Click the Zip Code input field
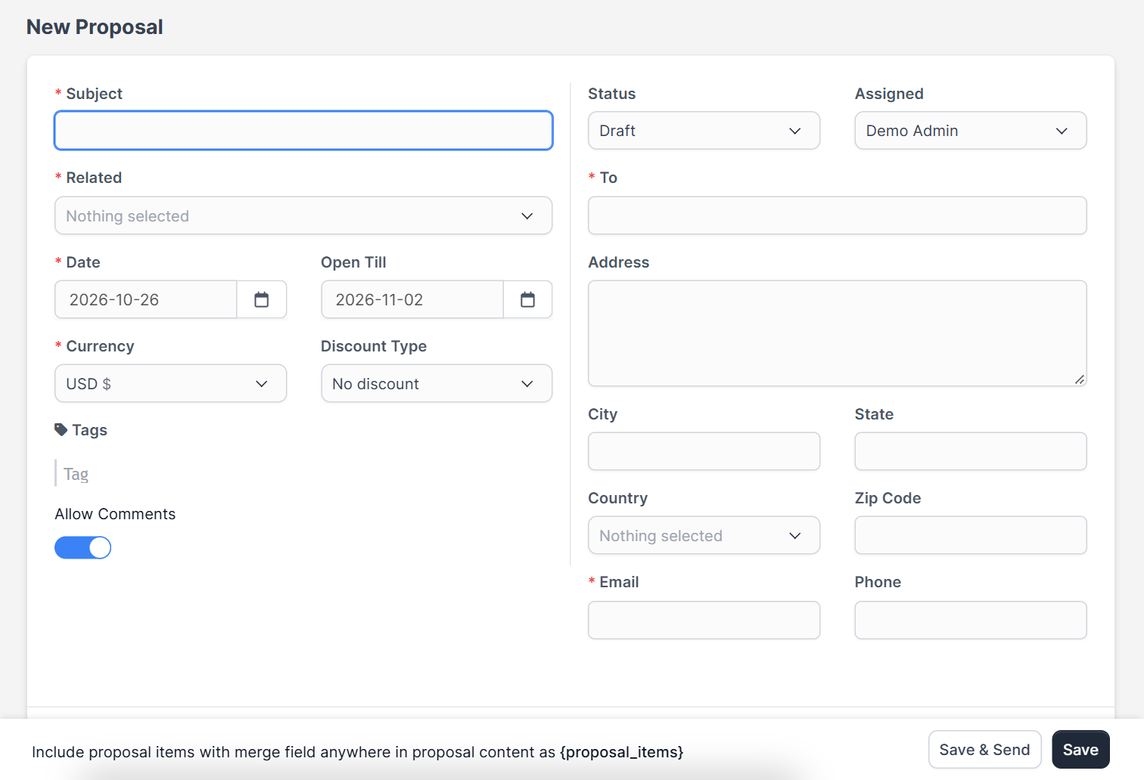 [x=971, y=535]
